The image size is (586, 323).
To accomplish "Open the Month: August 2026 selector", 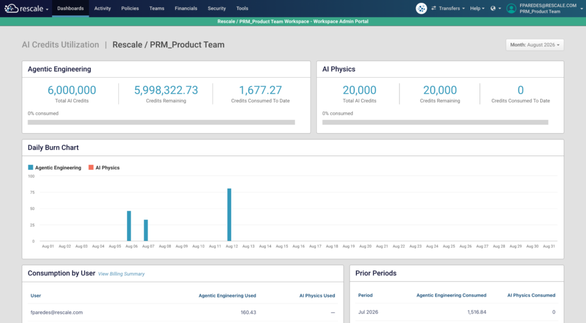I will (535, 45).
